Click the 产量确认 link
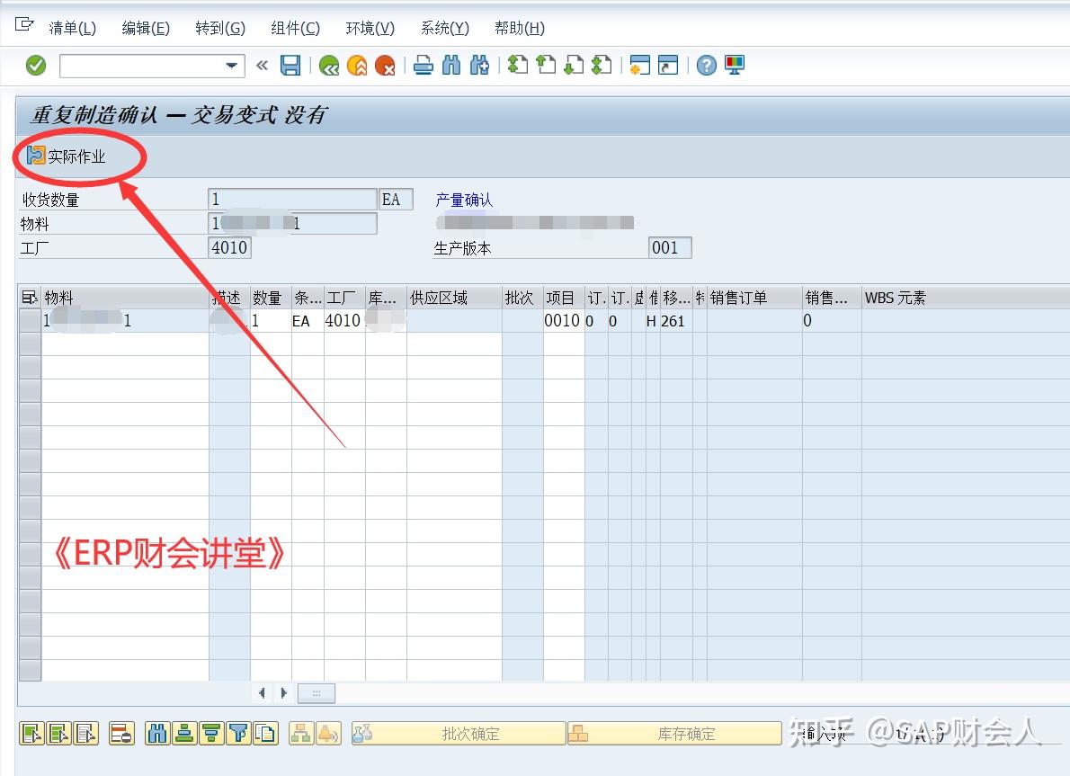Screen dimensions: 1070x776 point(464,200)
